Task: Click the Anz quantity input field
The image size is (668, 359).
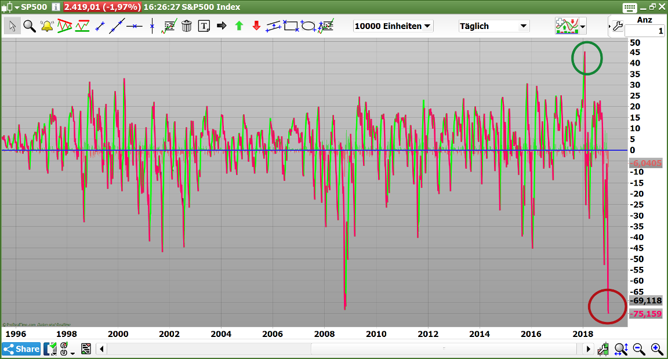Action: [644, 31]
